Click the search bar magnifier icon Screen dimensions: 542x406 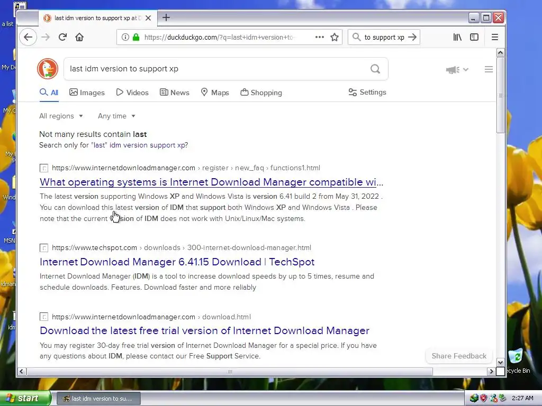coord(356,37)
